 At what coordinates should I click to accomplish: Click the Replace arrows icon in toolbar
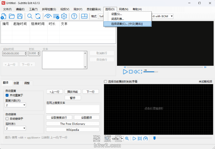point(38,16)
